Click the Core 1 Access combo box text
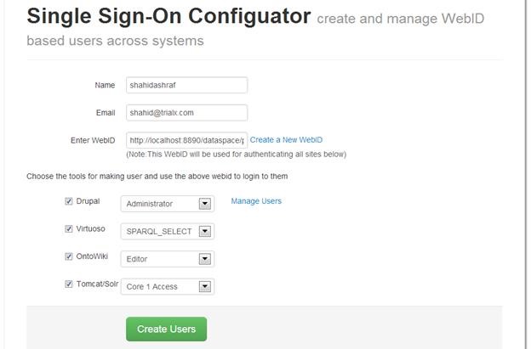 (151, 287)
